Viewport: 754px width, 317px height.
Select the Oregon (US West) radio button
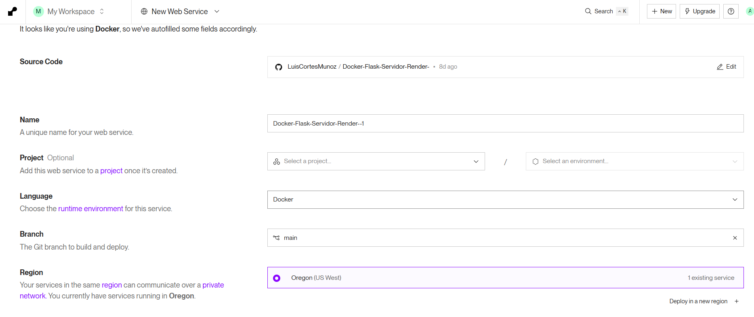pos(277,278)
